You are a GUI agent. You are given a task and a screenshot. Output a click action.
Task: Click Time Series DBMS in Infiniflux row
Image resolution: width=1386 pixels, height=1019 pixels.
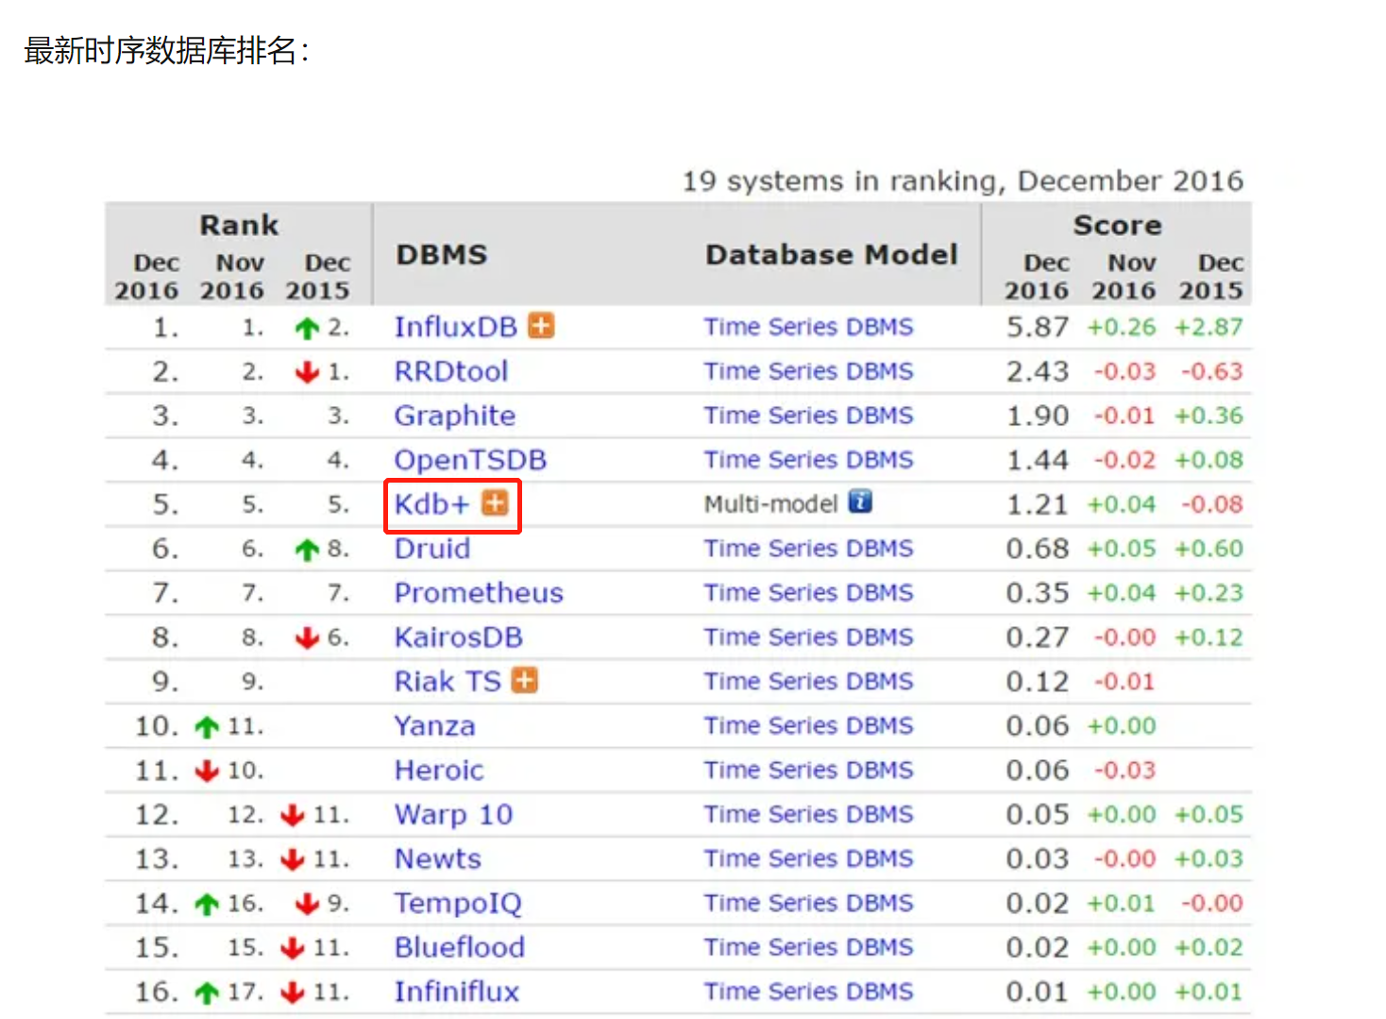tap(809, 993)
